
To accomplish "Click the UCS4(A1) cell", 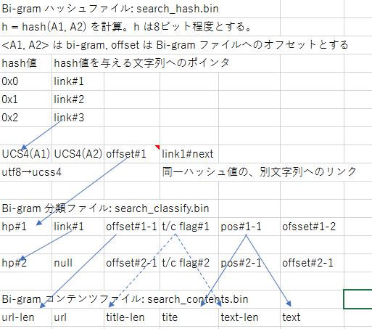I will coord(25,154).
